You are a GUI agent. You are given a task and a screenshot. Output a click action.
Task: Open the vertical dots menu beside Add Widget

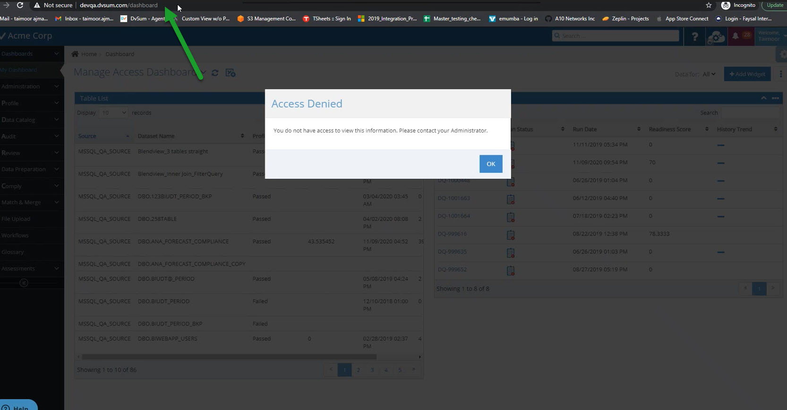point(780,74)
